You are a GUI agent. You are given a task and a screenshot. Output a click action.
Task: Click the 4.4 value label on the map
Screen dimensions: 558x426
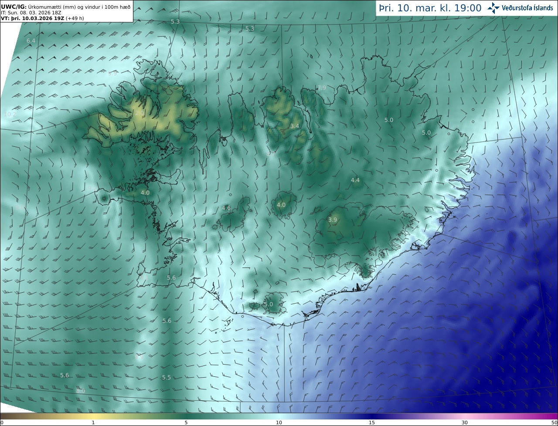pyautogui.click(x=355, y=180)
